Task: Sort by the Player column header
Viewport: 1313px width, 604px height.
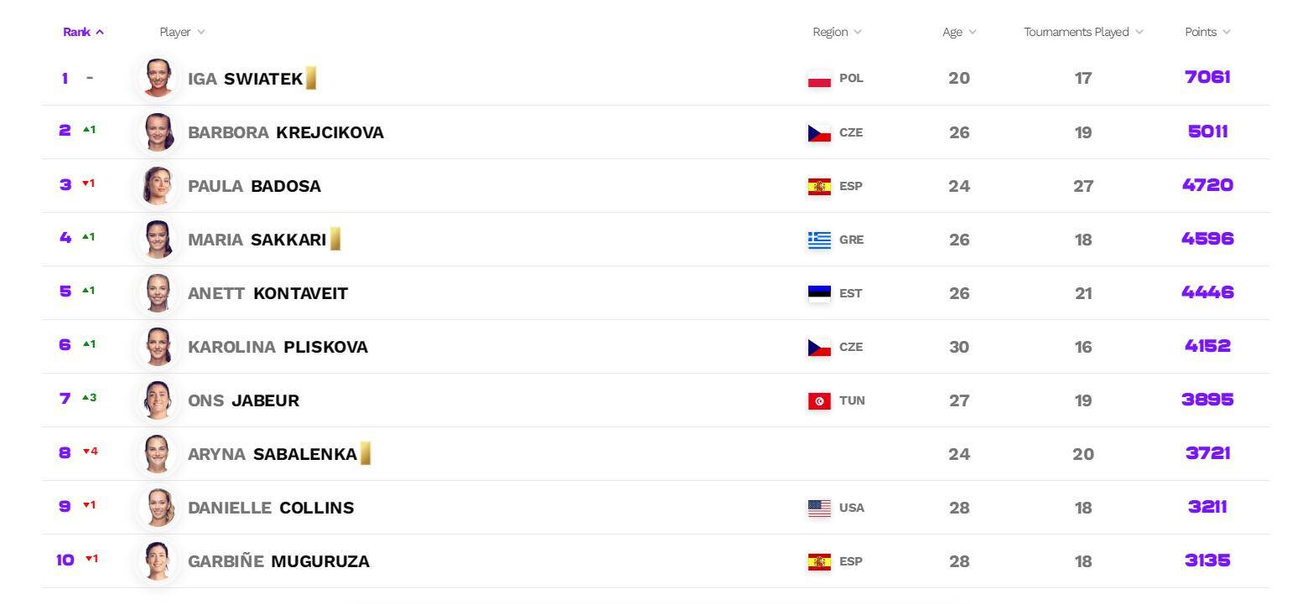Action: [x=182, y=32]
